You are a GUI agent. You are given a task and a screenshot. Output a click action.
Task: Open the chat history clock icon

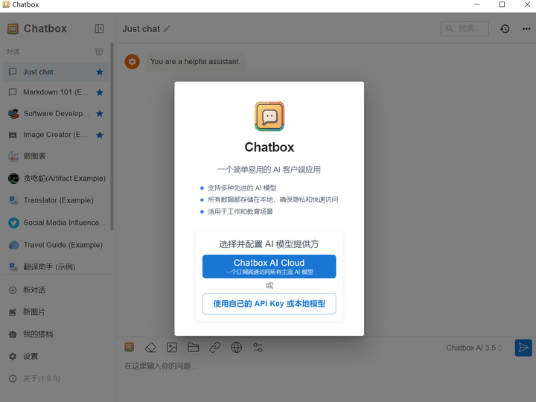[x=505, y=29]
